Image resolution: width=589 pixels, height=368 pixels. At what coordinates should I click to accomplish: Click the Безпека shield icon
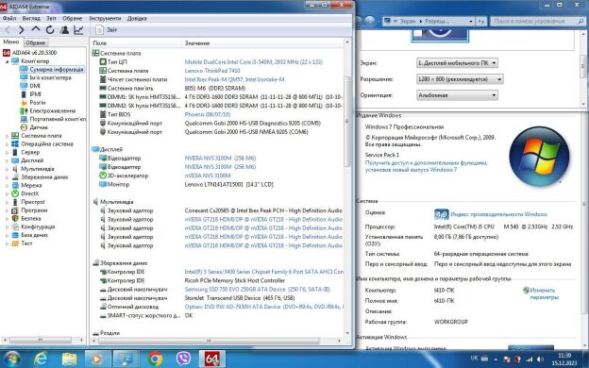(15, 218)
